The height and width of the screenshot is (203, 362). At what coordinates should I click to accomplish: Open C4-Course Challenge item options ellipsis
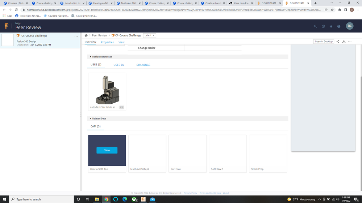coord(76,36)
